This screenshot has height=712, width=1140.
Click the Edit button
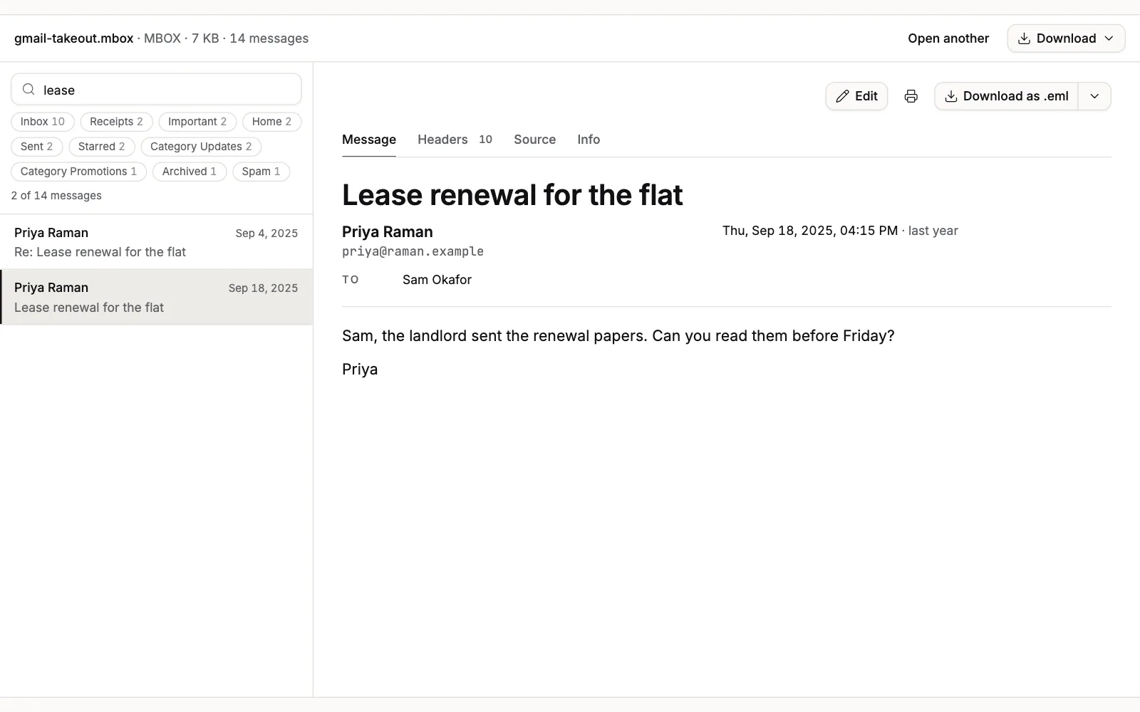pos(856,96)
